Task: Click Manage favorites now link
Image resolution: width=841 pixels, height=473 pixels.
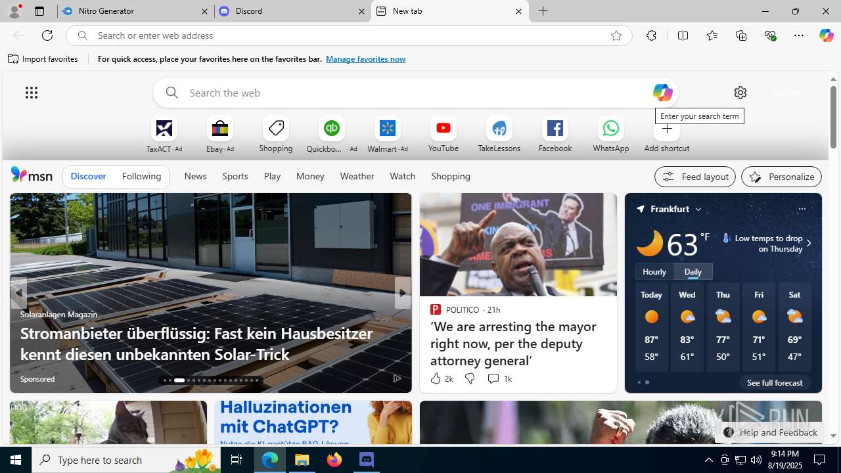Action: [365, 59]
